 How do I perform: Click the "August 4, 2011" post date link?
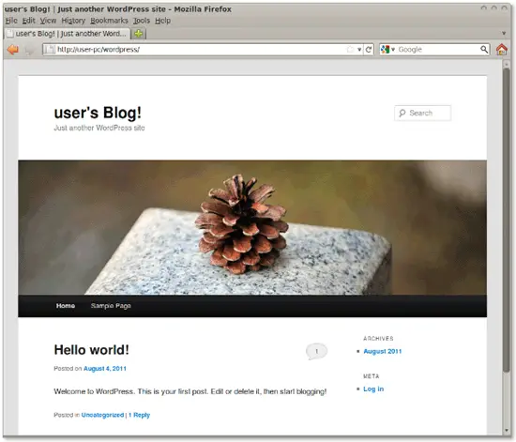tap(105, 369)
